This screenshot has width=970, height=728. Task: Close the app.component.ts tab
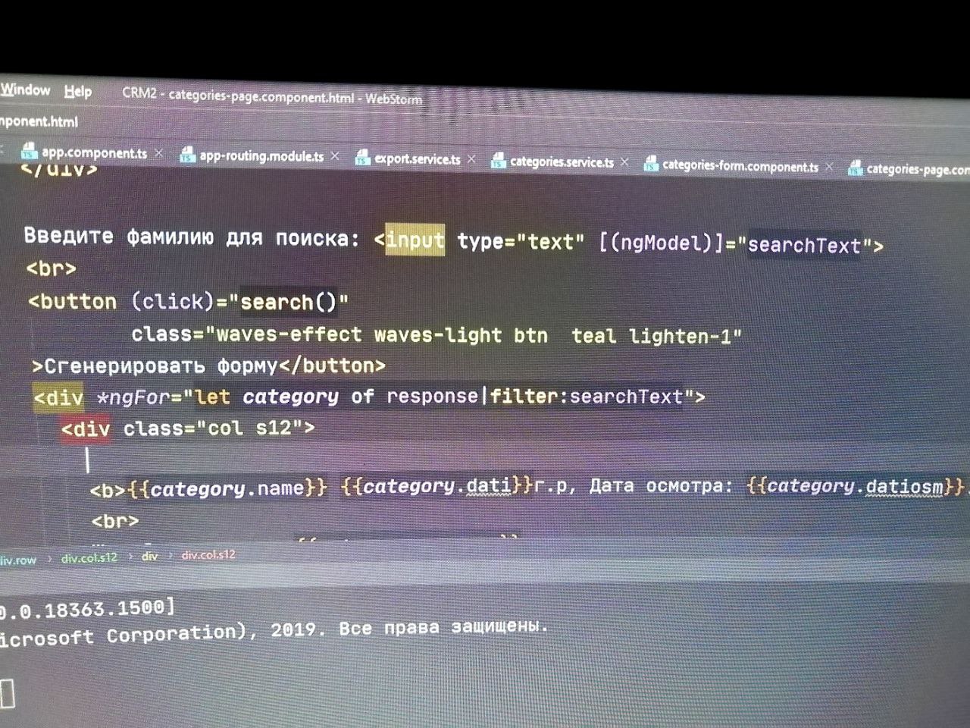(158, 153)
